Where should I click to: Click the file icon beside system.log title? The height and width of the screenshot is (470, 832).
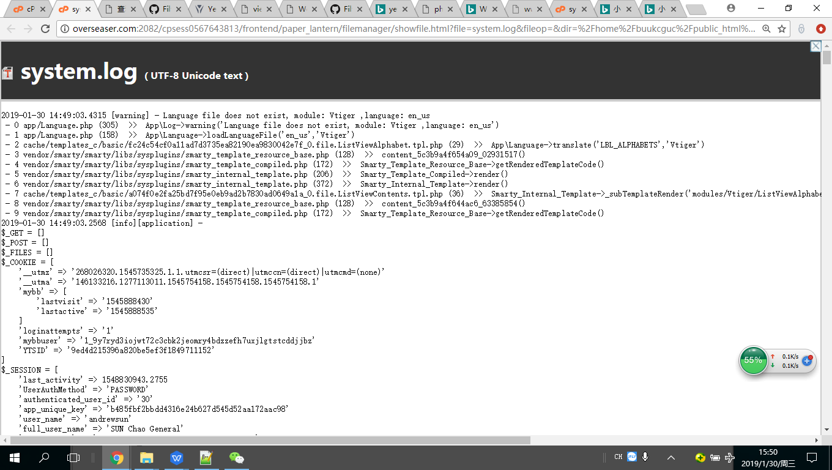point(7,73)
